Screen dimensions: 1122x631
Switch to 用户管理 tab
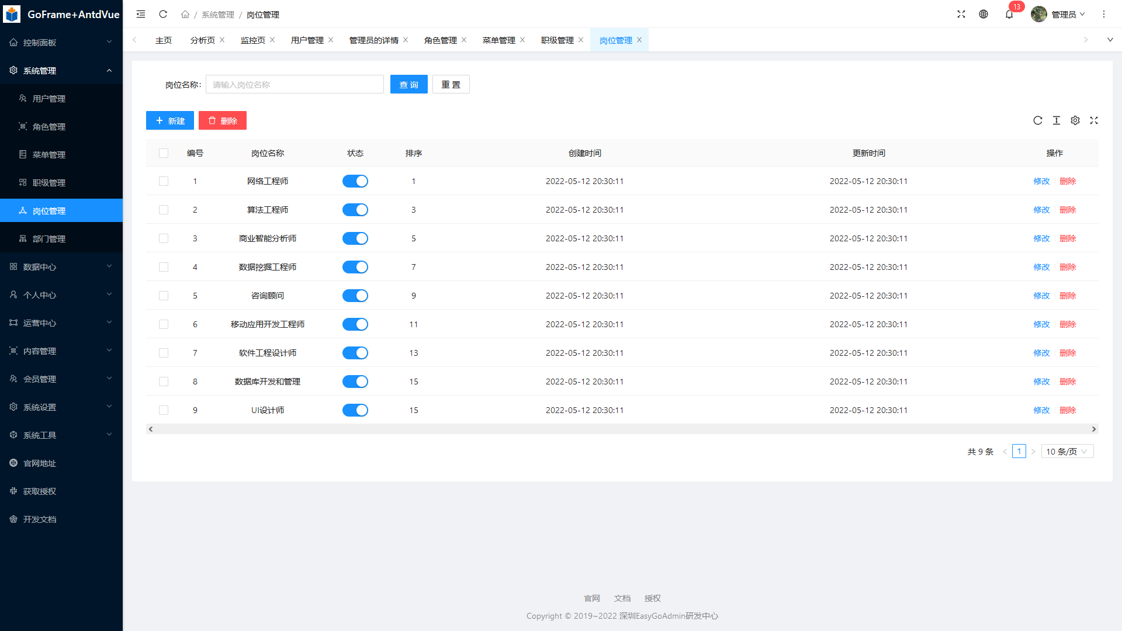pyautogui.click(x=307, y=40)
